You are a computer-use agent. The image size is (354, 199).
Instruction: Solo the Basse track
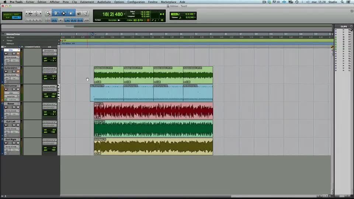pos(14,107)
